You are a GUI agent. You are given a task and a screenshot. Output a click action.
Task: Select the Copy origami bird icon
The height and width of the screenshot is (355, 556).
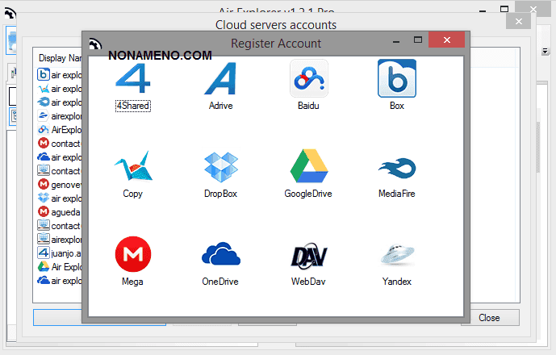tap(133, 166)
